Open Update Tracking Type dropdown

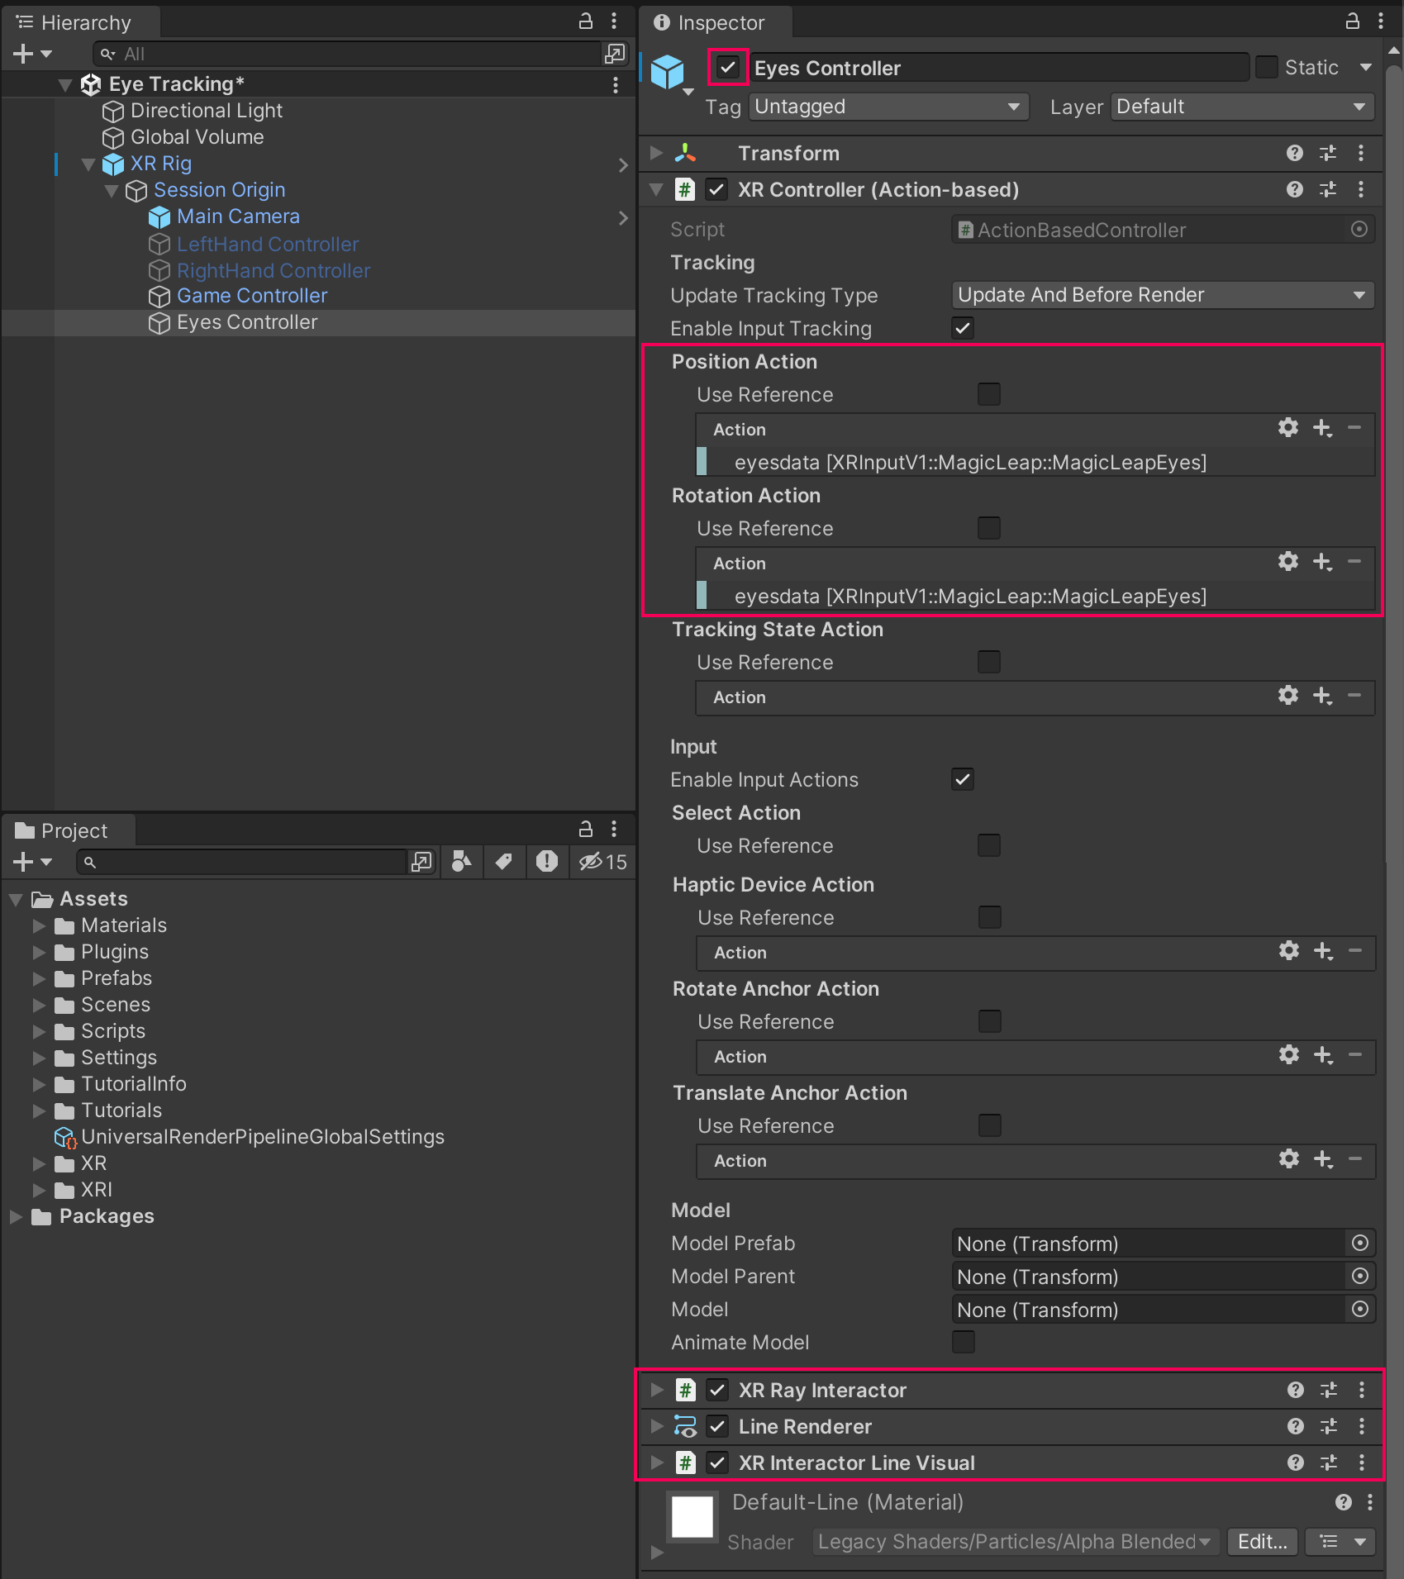pos(1162,295)
